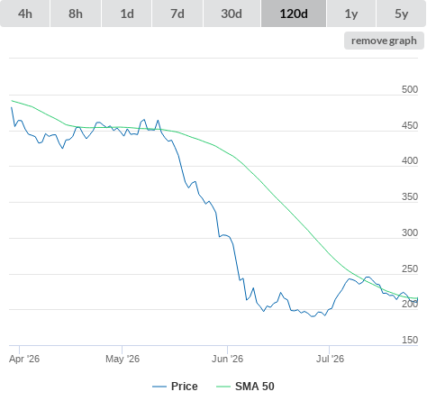Open the 1d time range tab
This screenshot has height=410, width=427.
[x=127, y=14]
